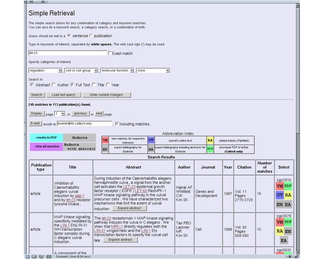Viewport: 323px width, 259px height.
Task: Click the red VM icon for cgc3078
Action: click(x=280, y=222)
